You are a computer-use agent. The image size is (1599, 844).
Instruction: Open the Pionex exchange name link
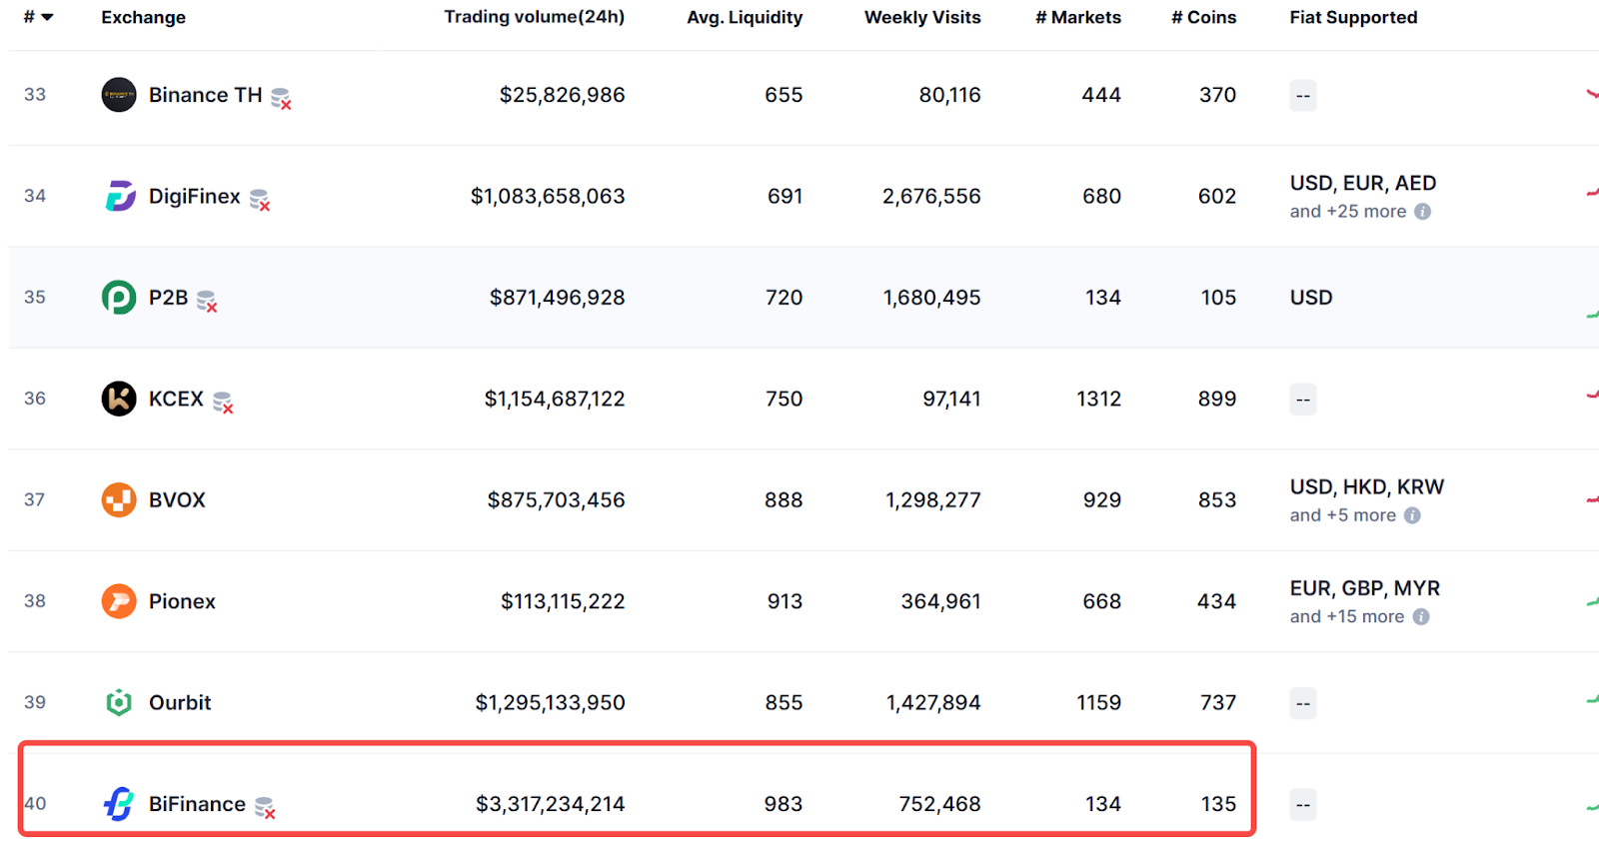[x=182, y=601]
